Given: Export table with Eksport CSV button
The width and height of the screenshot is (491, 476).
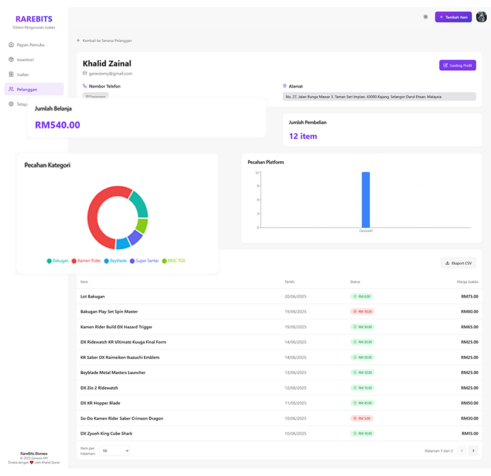Looking at the screenshot, I should pyautogui.click(x=458, y=263).
